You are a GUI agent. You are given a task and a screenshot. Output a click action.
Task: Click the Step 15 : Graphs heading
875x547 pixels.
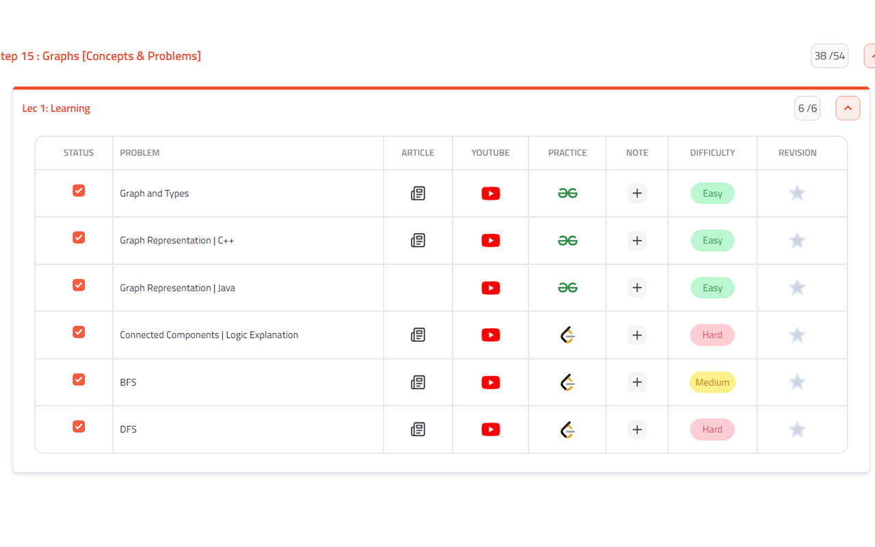pyautogui.click(x=100, y=56)
